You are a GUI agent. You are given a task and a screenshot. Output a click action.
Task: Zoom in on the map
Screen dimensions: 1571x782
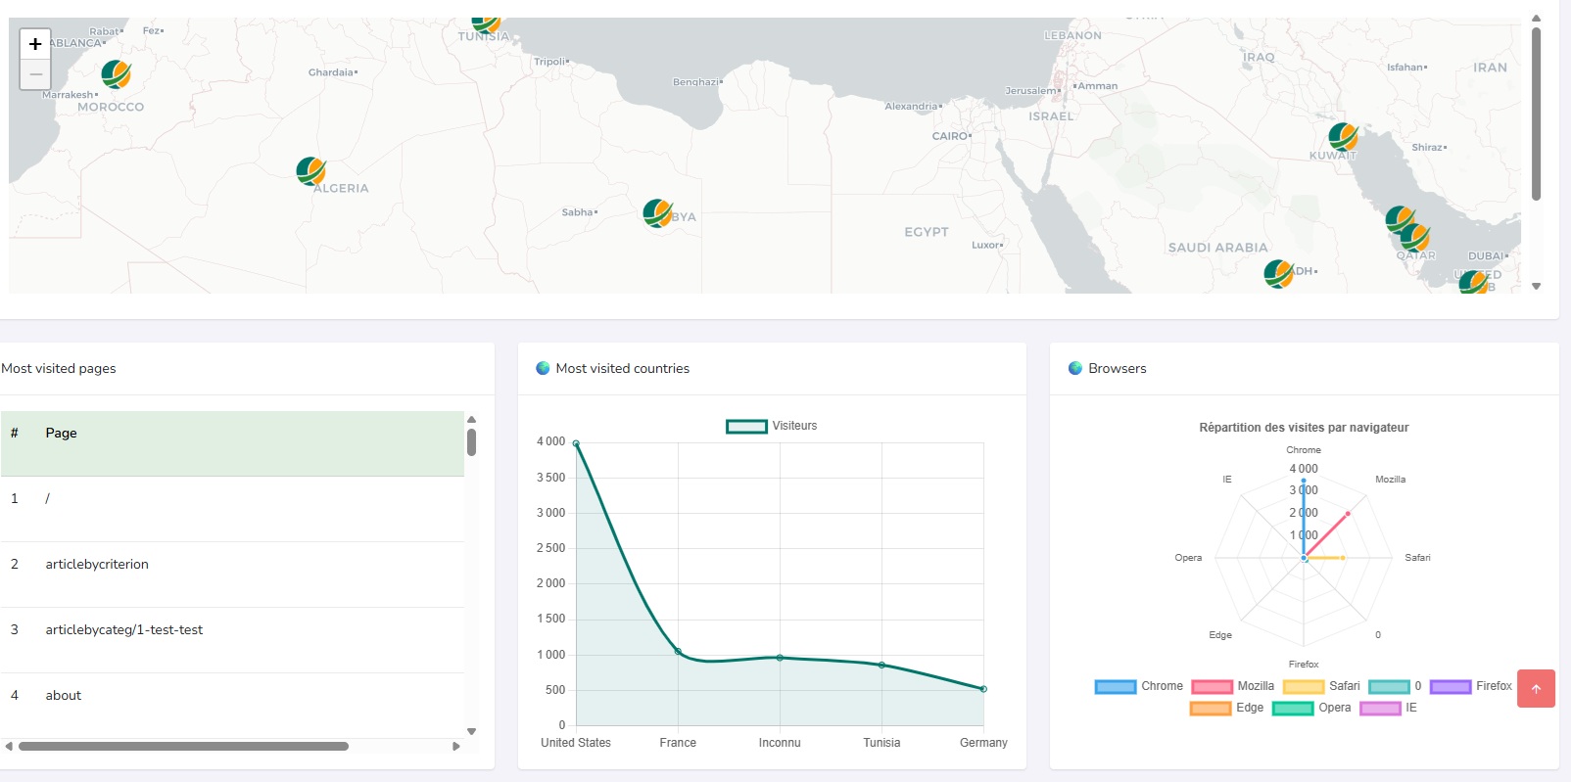click(35, 44)
